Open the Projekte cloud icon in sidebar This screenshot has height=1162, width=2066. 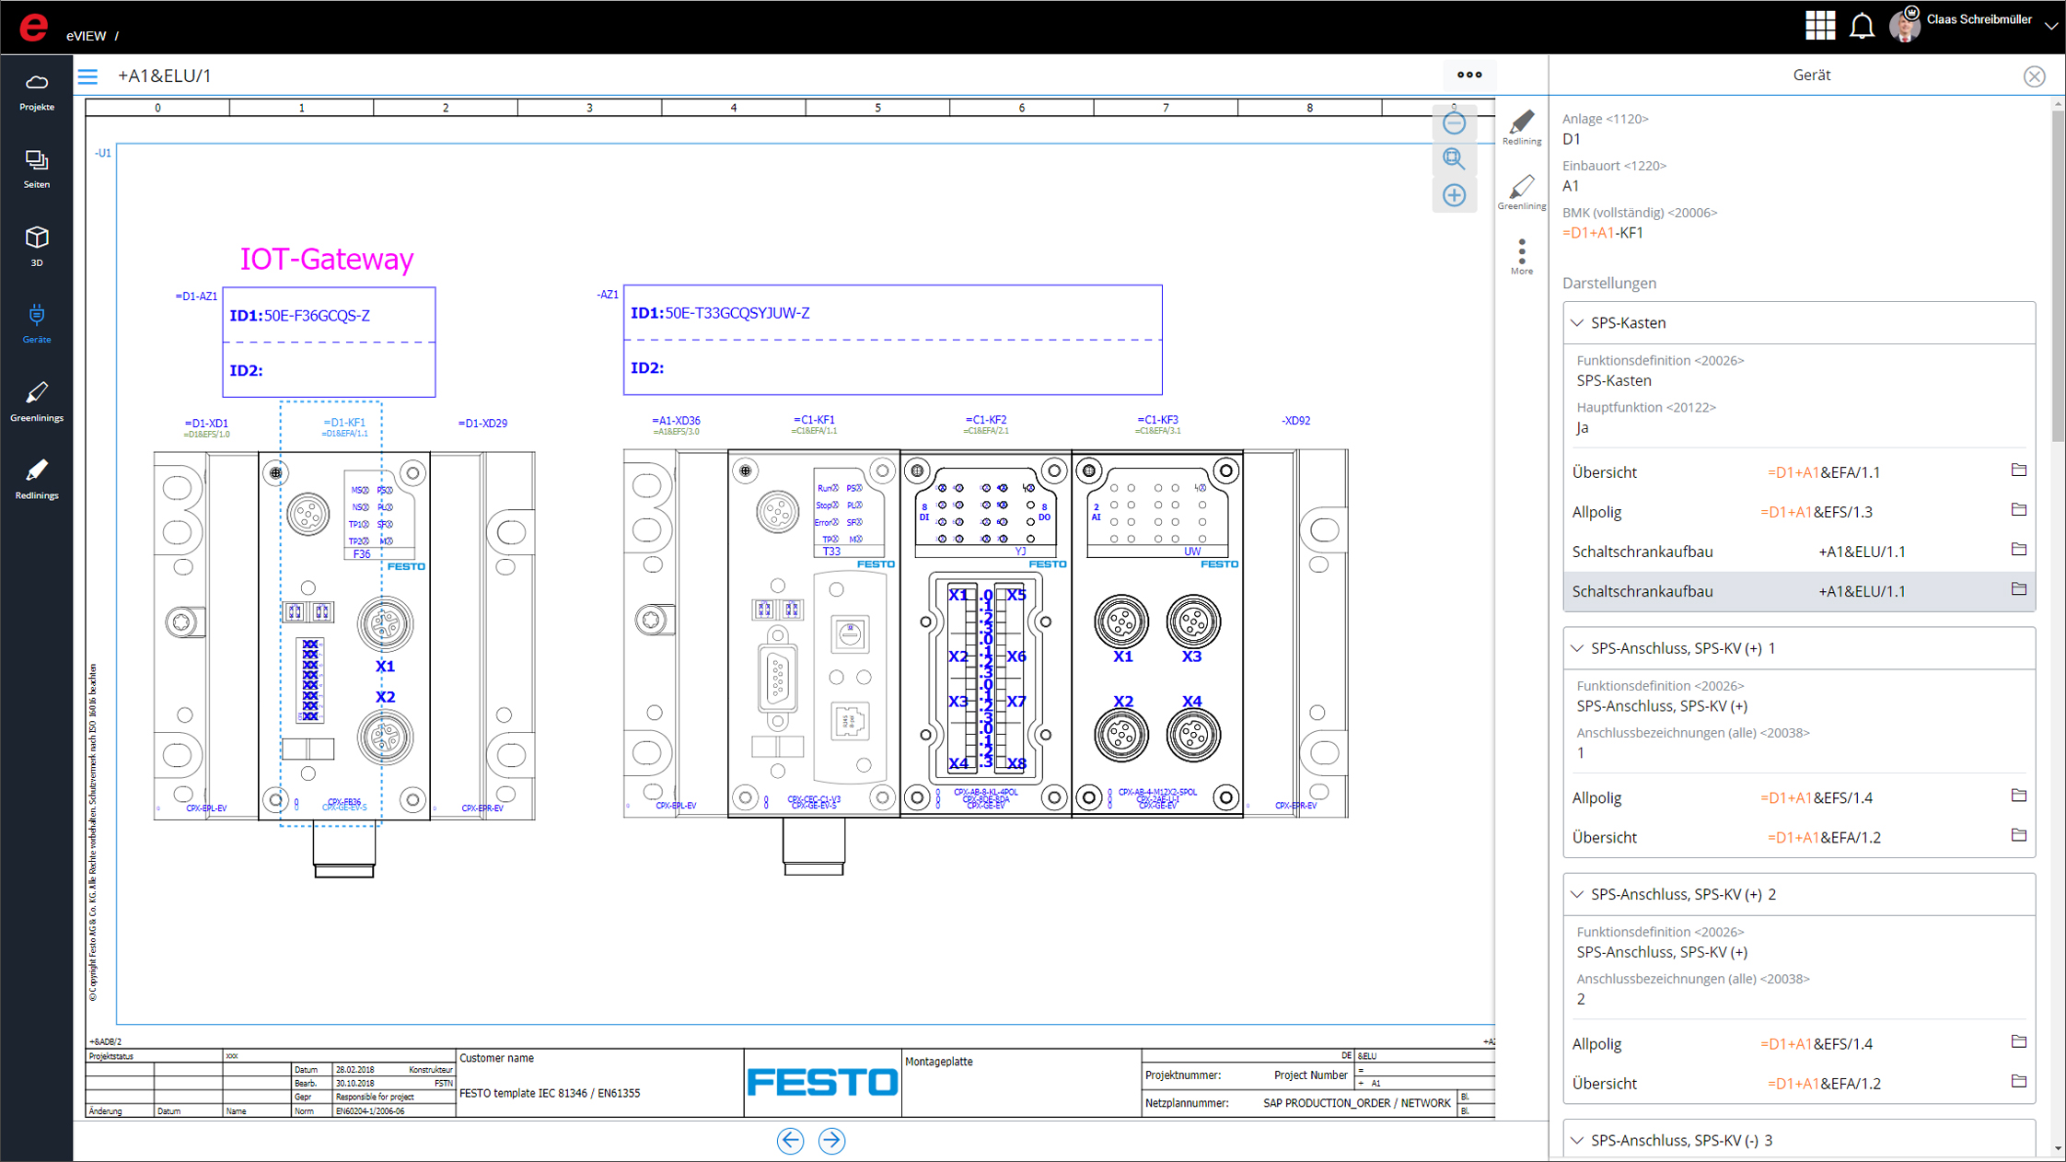(37, 91)
